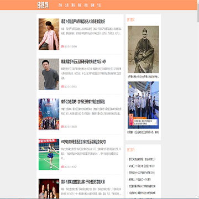The image size is (199, 199).
Task: Select the middle navigation item in the orange bar
Action: (80, 5)
